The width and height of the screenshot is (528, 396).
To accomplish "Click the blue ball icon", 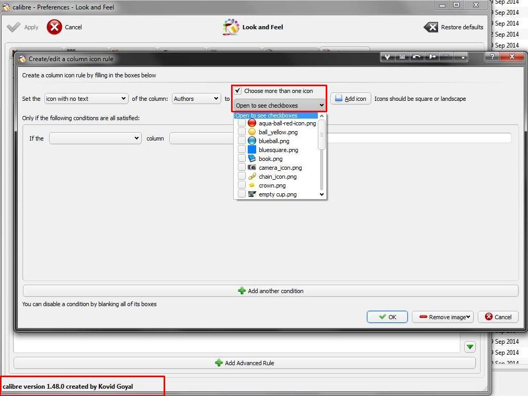I will (252, 141).
